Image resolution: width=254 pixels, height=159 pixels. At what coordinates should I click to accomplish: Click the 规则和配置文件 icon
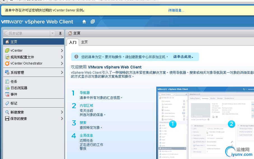7,57
